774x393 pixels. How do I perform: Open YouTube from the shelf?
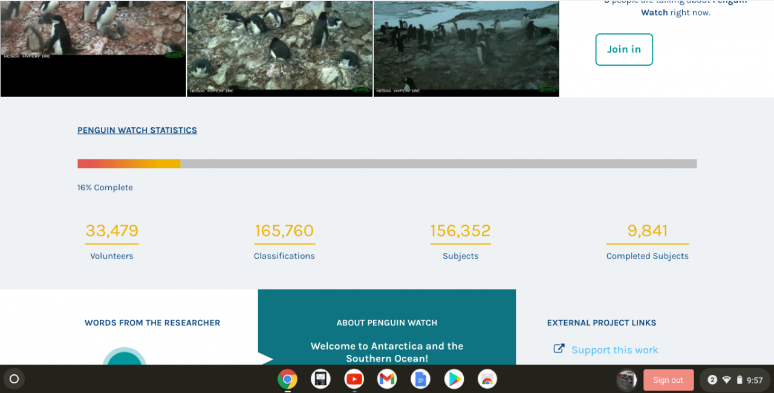coord(354,379)
